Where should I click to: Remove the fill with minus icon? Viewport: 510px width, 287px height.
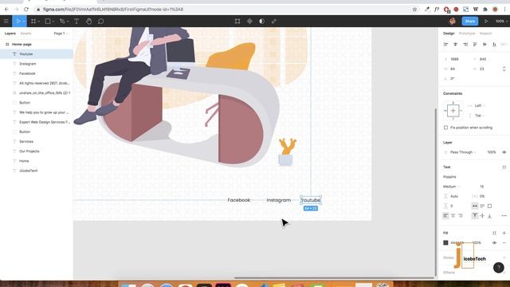504,242
